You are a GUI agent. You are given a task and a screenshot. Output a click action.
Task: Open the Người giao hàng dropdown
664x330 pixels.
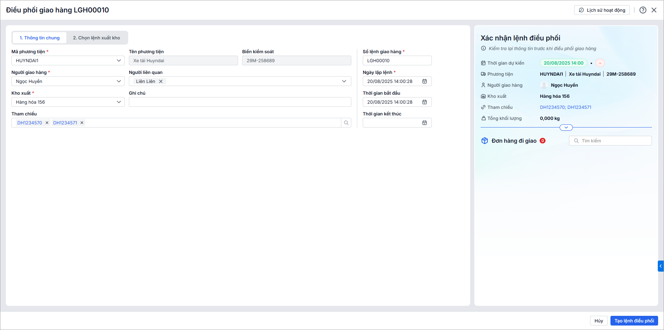click(x=118, y=81)
